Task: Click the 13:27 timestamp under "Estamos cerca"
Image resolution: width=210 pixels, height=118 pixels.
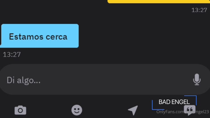Action: (x=12, y=54)
